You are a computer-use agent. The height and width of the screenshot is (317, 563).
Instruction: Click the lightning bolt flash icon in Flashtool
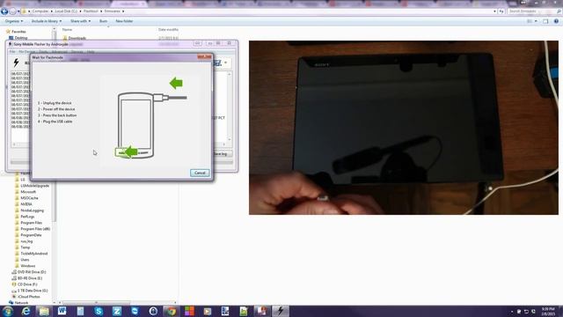(x=16, y=63)
